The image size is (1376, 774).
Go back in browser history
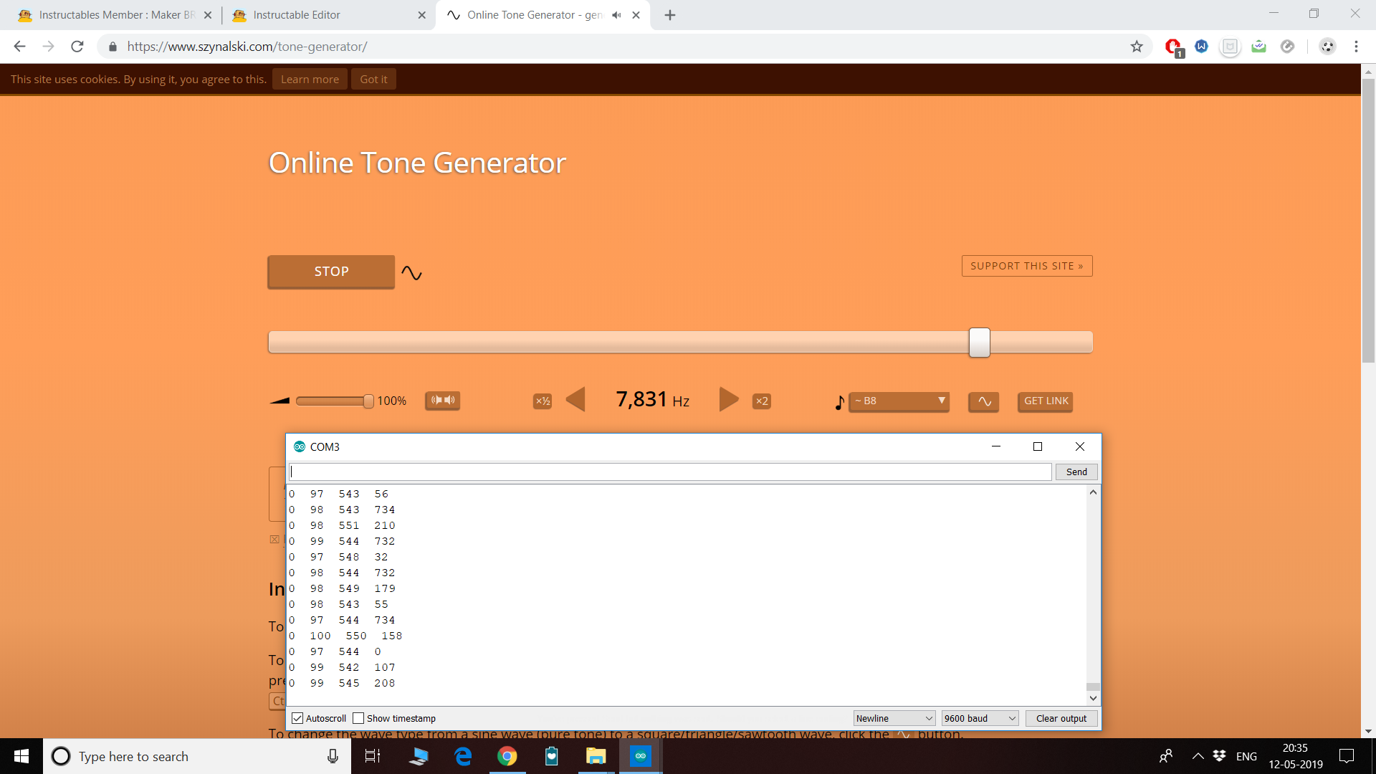pyautogui.click(x=19, y=47)
